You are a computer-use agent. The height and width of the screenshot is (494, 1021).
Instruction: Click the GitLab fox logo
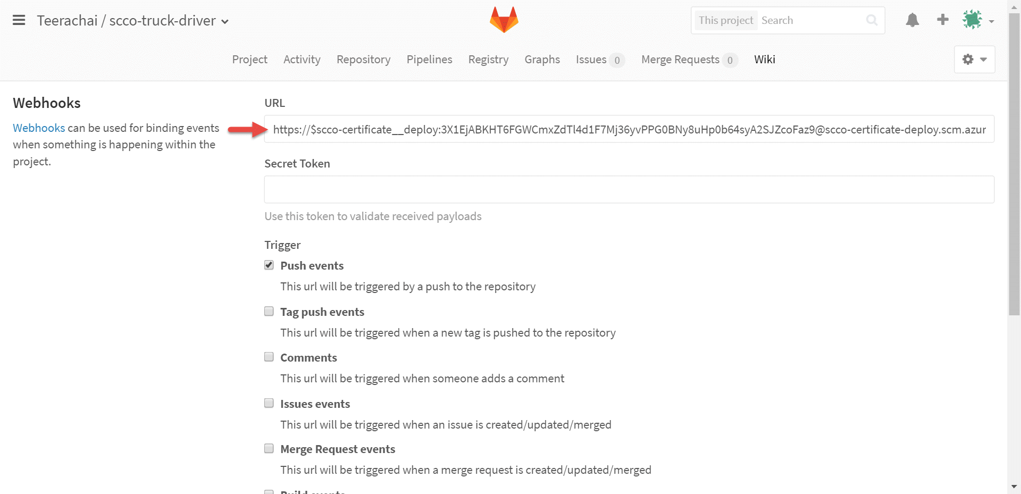[x=503, y=19]
